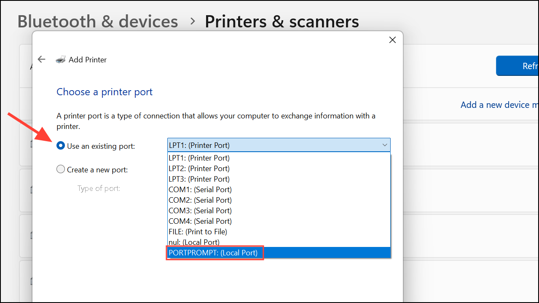
Task: Select the "Create a new port" radio button
Action: pyautogui.click(x=60, y=169)
